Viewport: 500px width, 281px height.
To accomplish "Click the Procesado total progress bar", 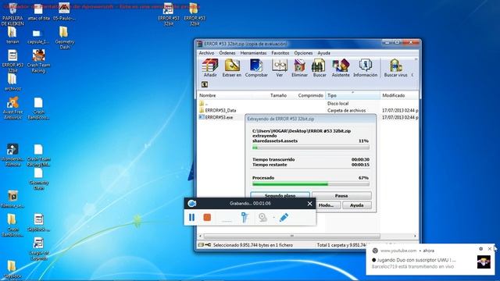I will tap(311, 184).
